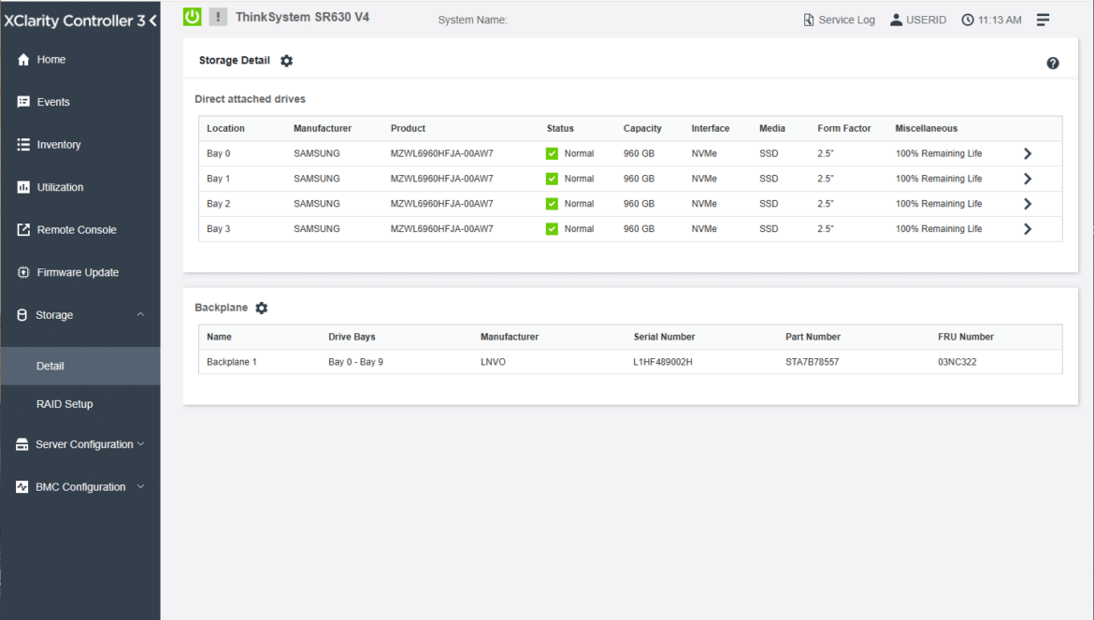Image resolution: width=1094 pixels, height=620 pixels.
Task: Click the Bay 0 green status checkmark
Action: pyautogui.click(x=552, y=153)
